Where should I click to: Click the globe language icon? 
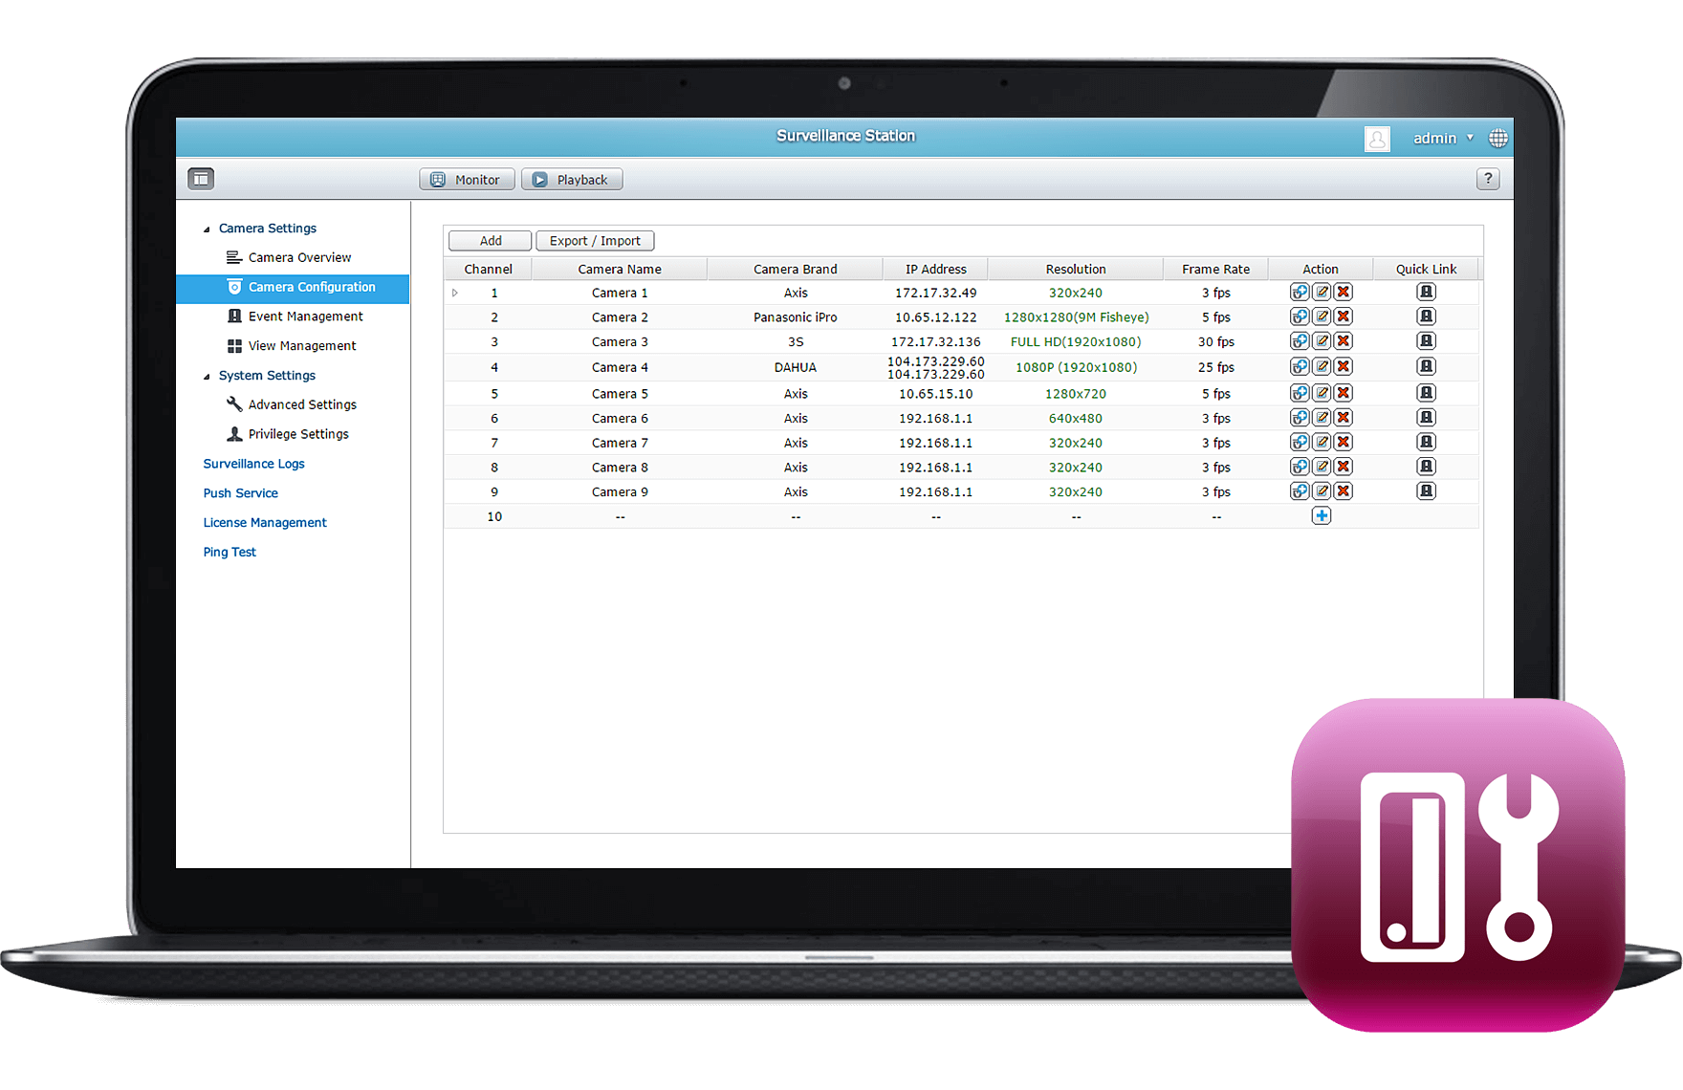coord(1498,139)
